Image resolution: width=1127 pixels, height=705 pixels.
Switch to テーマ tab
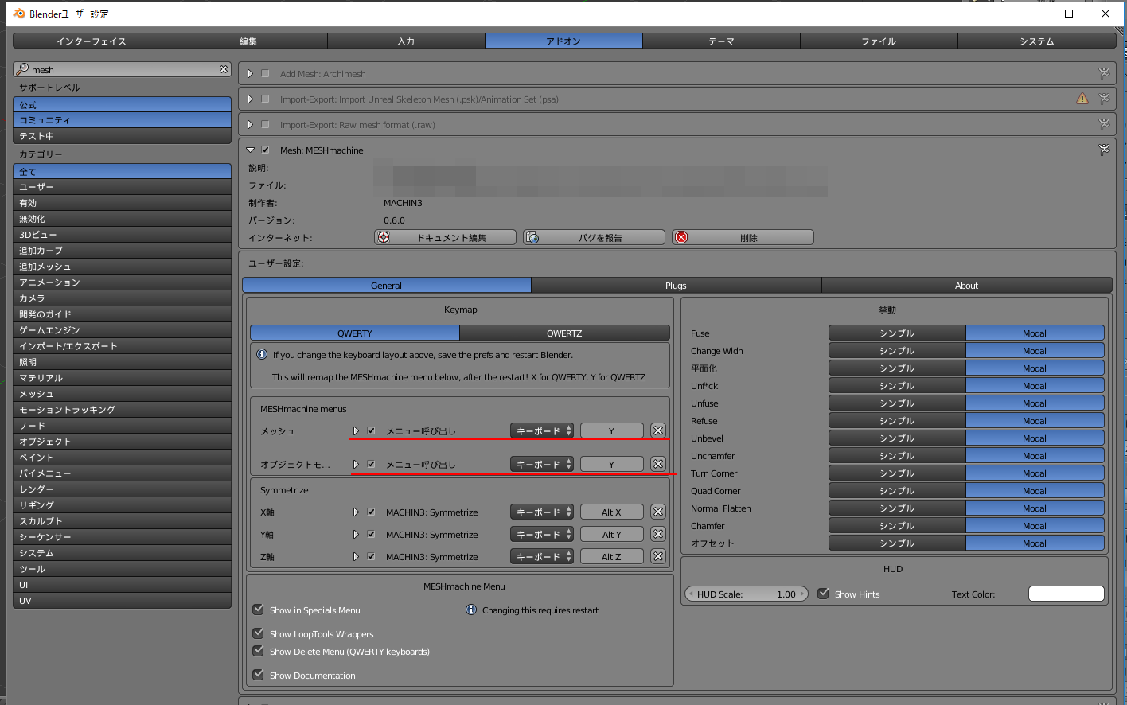click(721, 41)
